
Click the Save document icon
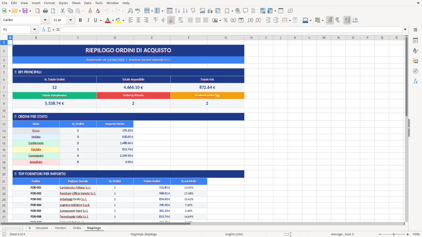[25, 11]
